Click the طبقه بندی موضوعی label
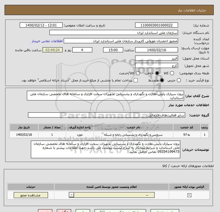Image resolution: width=220 pixels, height=212 pixels. (x=194, y=73)
